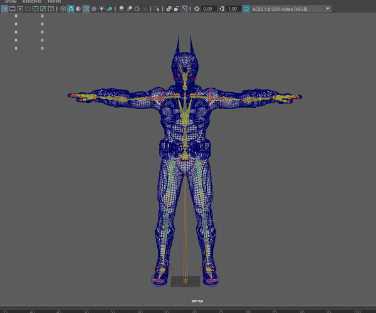Image resolution: width=376 pixels, height=313 pixels.
Task: Open the Show panel menu
Action: pyautogui.click(x=11, y=1)
